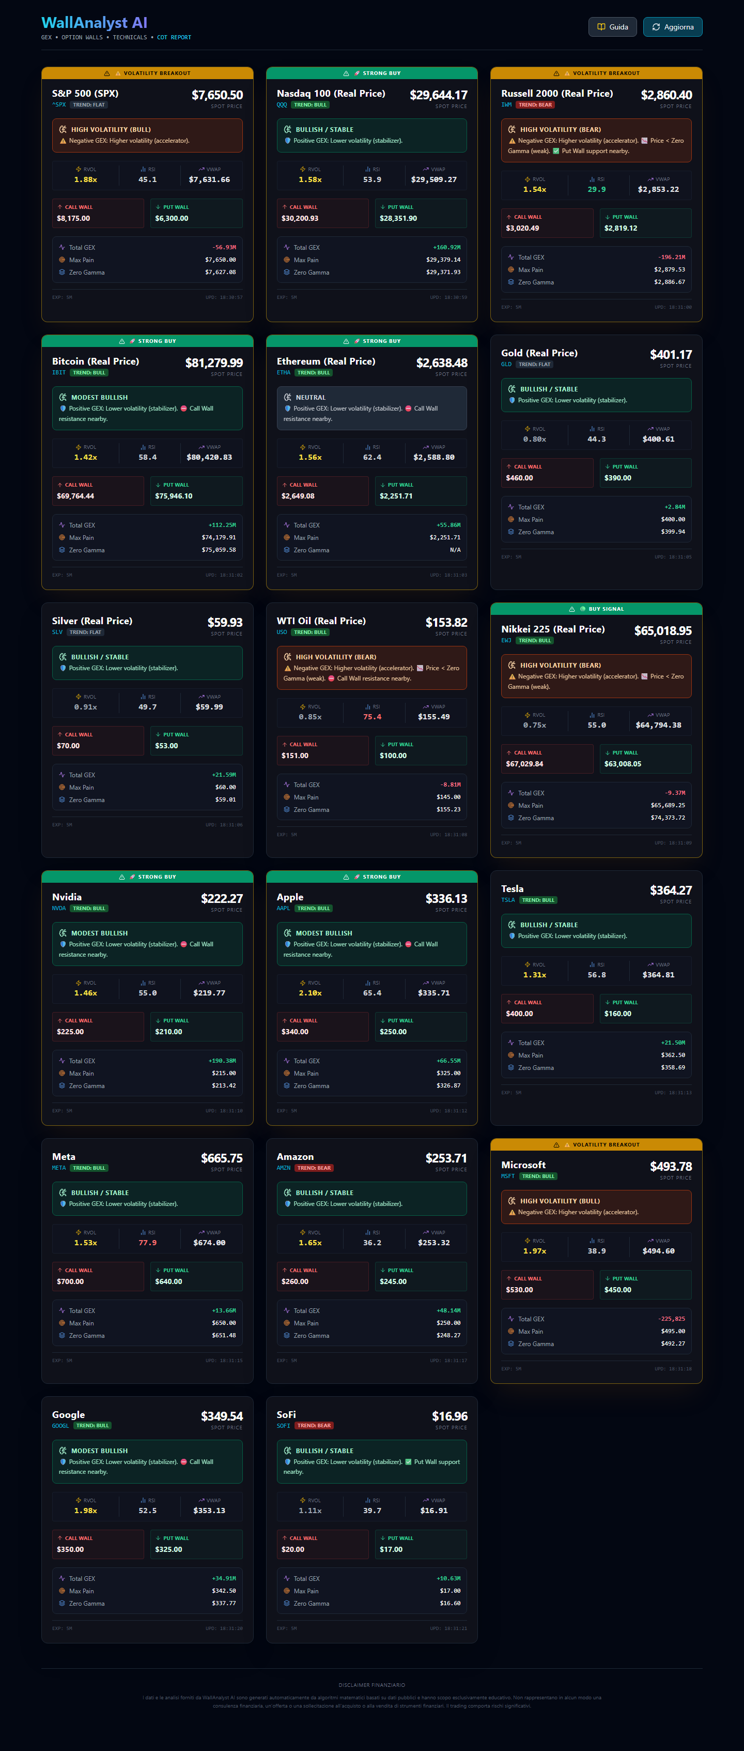The width and height of the screenshot is (744, 1751).
Task: Click the Aggiorna refresh button
Action: 673,27
